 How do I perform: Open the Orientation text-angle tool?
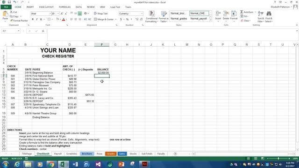click(86, 14)
